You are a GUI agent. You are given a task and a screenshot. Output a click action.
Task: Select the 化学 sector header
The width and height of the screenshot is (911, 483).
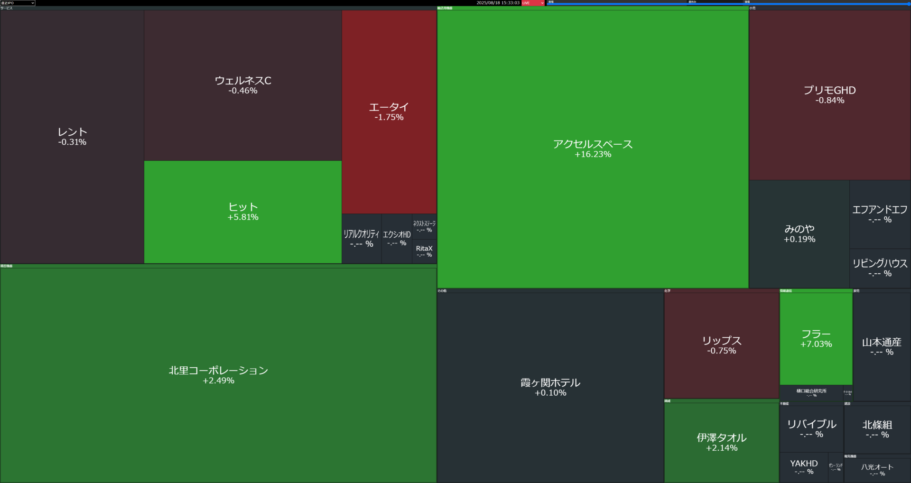coord(721,291)
